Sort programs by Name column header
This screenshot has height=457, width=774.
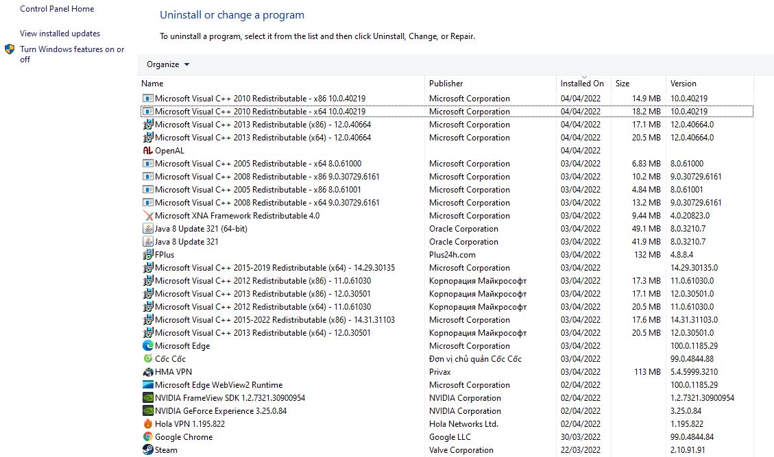[x=152, y=84]
